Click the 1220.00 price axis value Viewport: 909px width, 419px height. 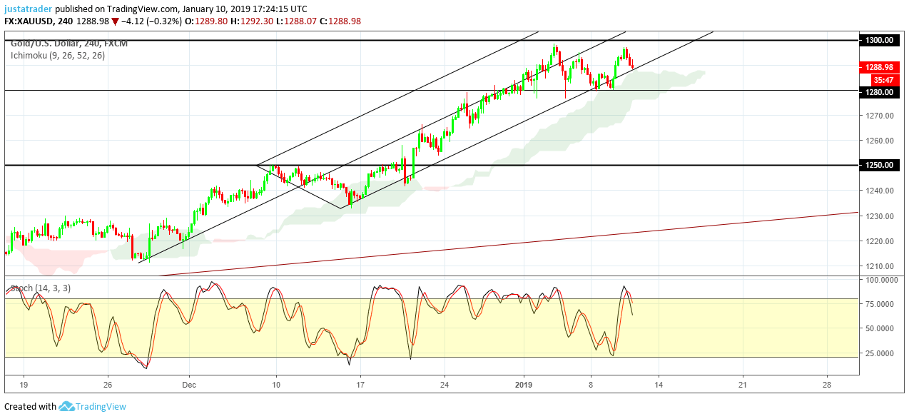[879, 241]
